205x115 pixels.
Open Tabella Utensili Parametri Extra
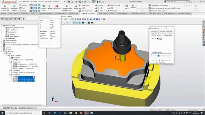(67, 8)
